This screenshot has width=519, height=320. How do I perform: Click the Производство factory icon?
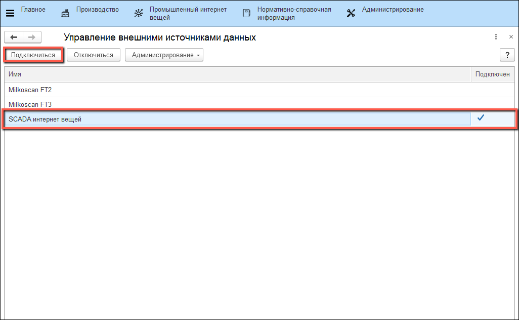click(65, 13)
